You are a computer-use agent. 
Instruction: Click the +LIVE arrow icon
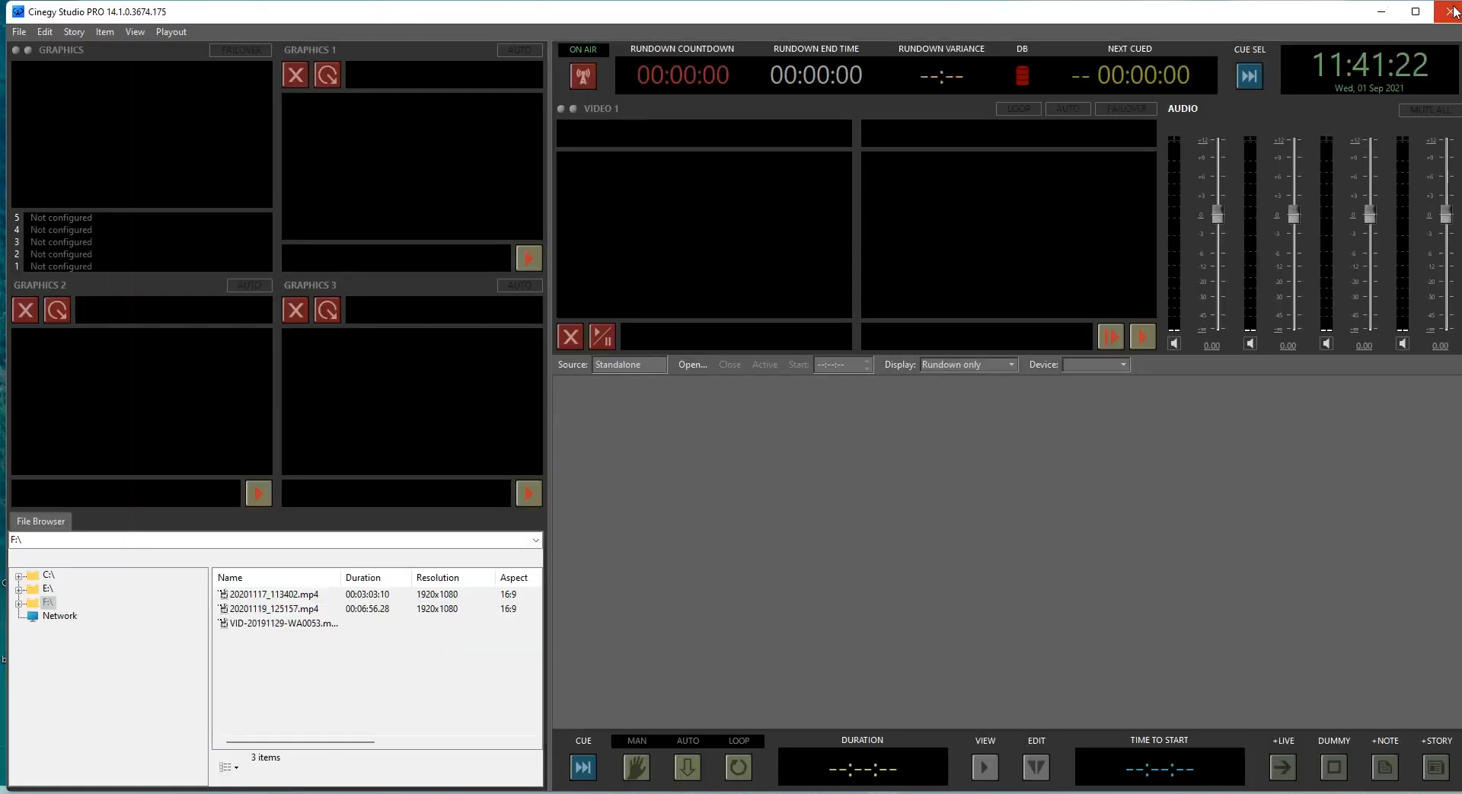click(x=1282, y=767)
